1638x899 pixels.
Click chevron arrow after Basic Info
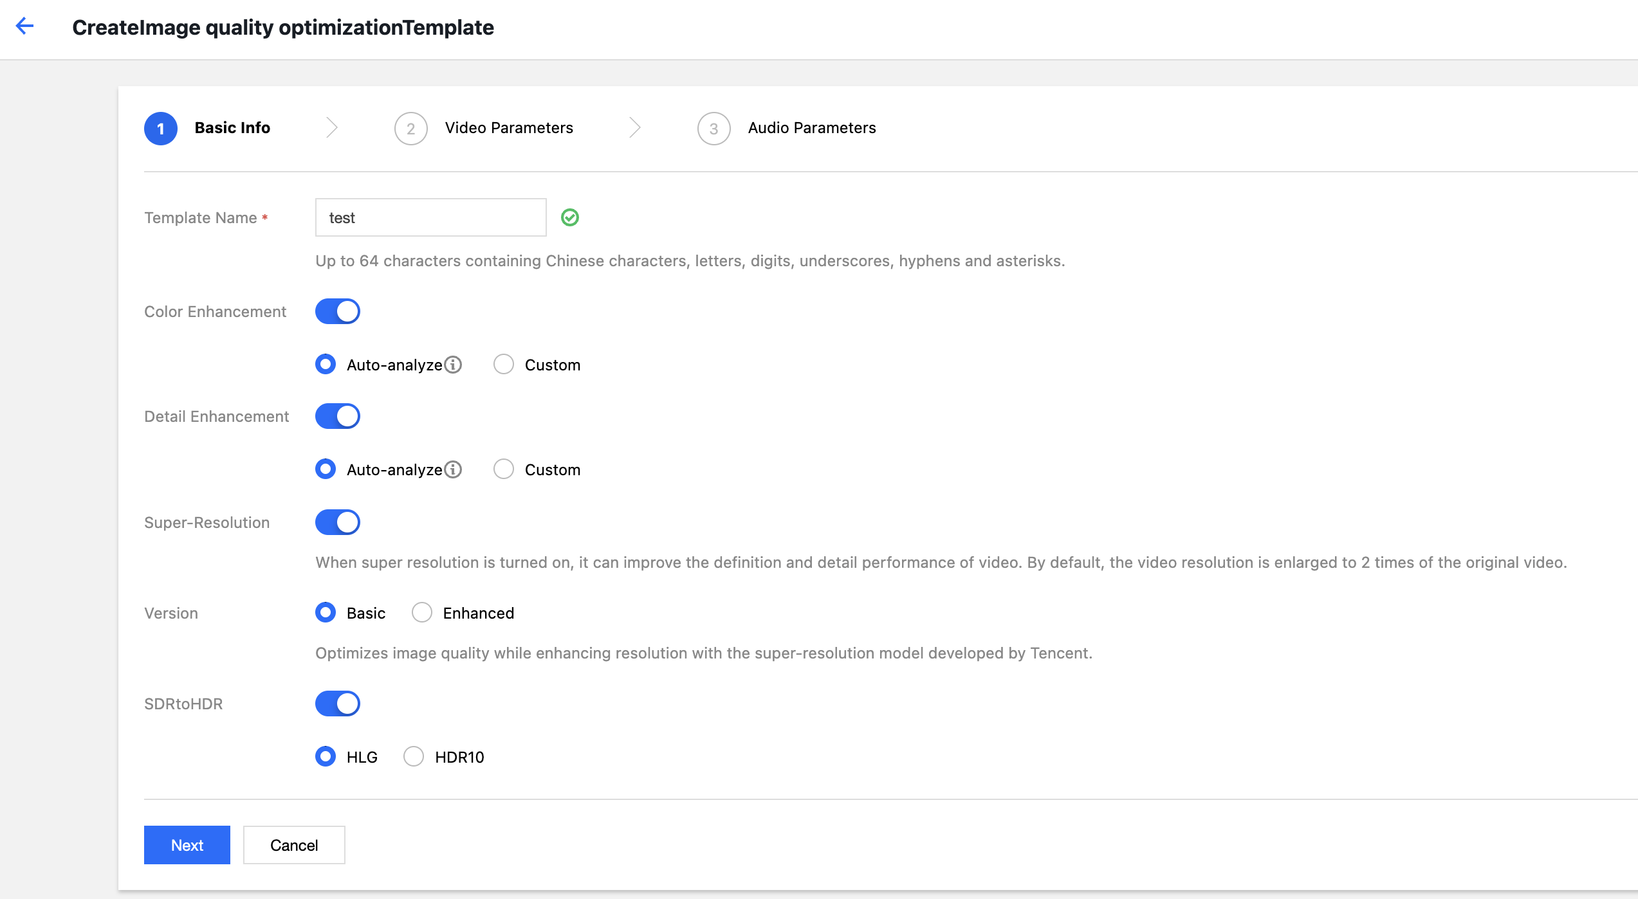[332, 127]
